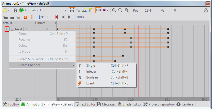Screen dimensions: 212x109
Task: Click the orange add keyframe square icon
Action: (26, 17)
